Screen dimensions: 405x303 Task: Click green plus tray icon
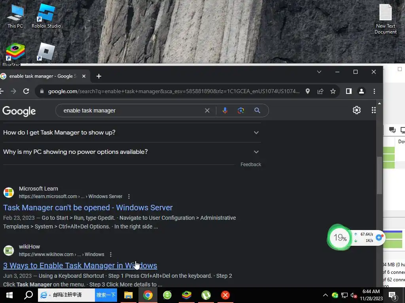(335, 295)
